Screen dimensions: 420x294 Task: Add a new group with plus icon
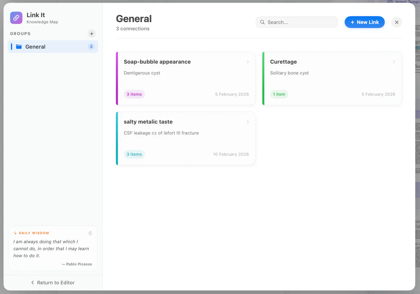92,34
